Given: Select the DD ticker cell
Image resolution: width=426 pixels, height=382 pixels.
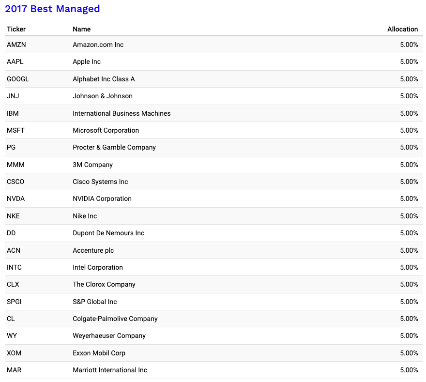Looking at the screenshot, I should click(11, 233).
